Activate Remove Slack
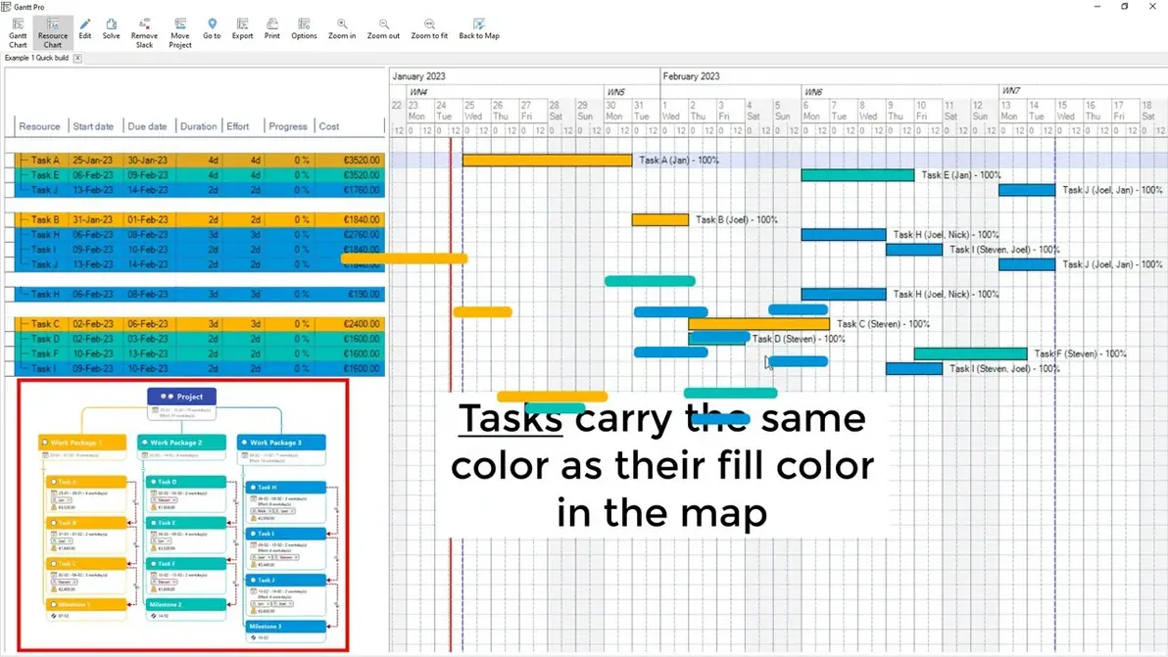 click(x=144, y=30)
